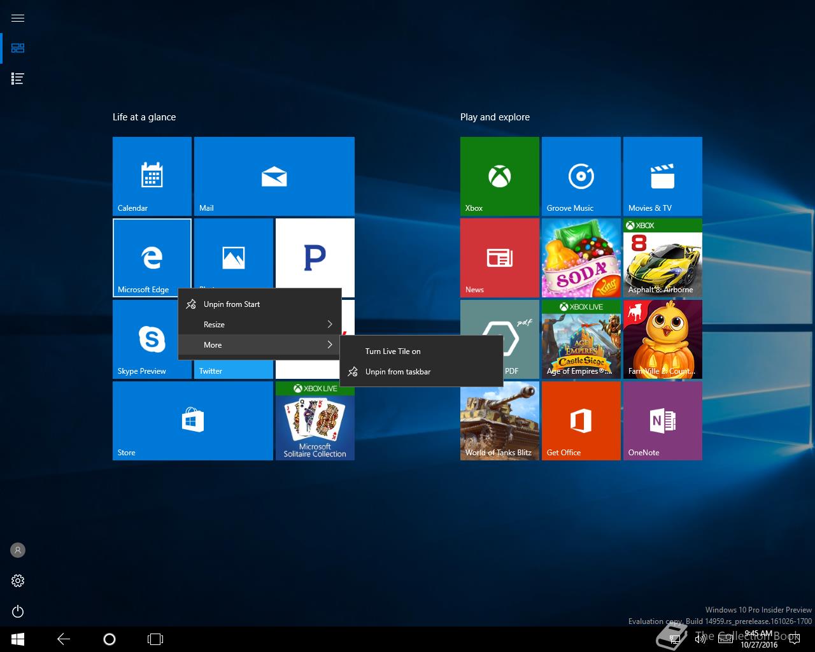
Task: Open Task View on taskbar
Action: (155, 639)
